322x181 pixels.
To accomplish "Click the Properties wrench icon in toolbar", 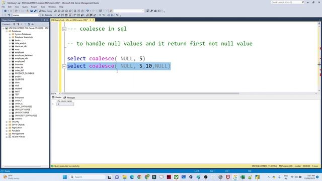I will coord(151,11).
